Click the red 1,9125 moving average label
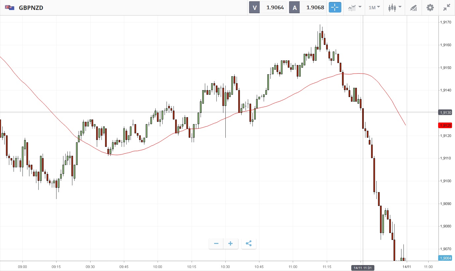Image resolution: width=455 pixels, height=271 pixels. click(445, 125)
